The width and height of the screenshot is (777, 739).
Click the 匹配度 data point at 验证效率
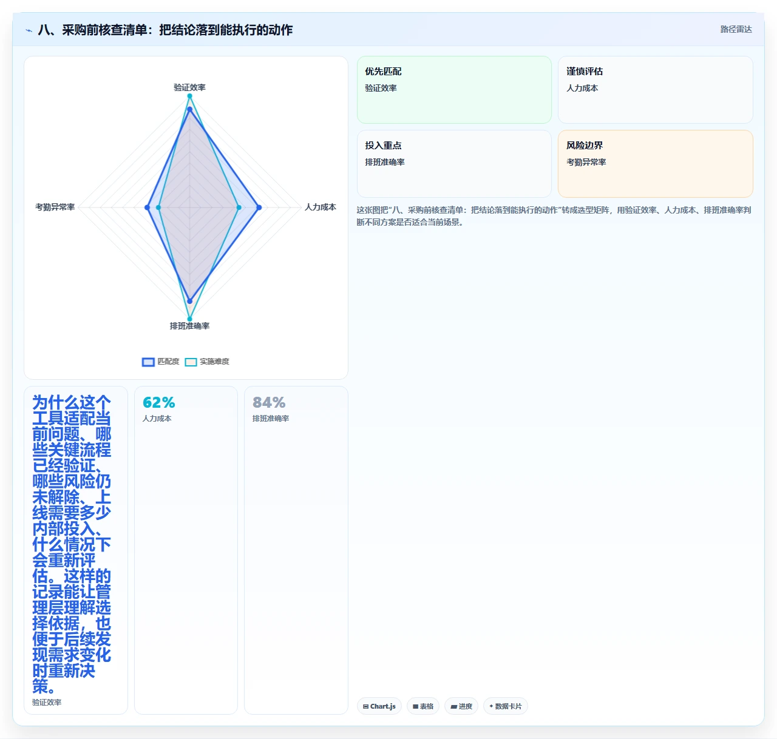click(189, 110)
